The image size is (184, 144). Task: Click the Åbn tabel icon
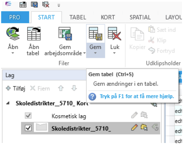[34, 34]
